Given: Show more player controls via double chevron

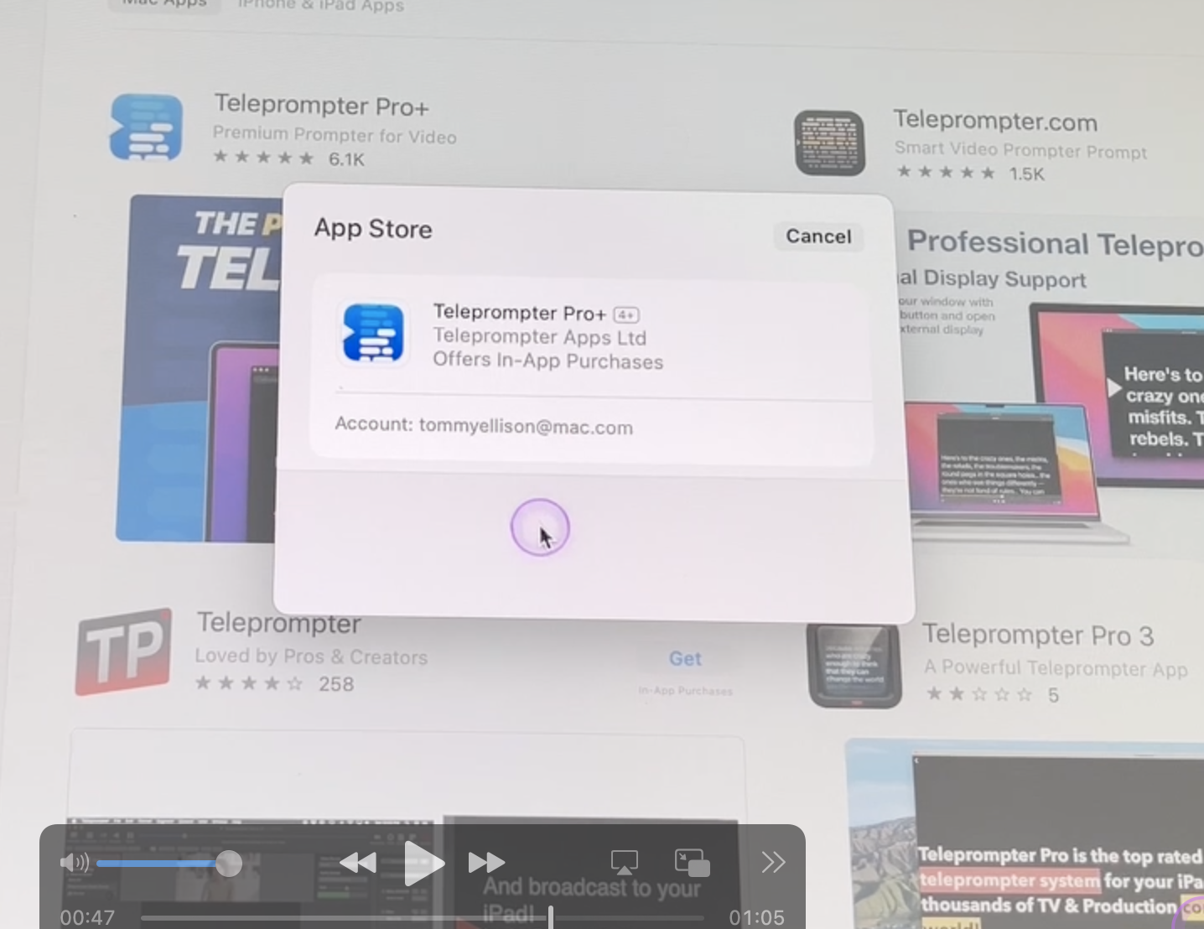Looking at the screenshot, I should [773, 862].
